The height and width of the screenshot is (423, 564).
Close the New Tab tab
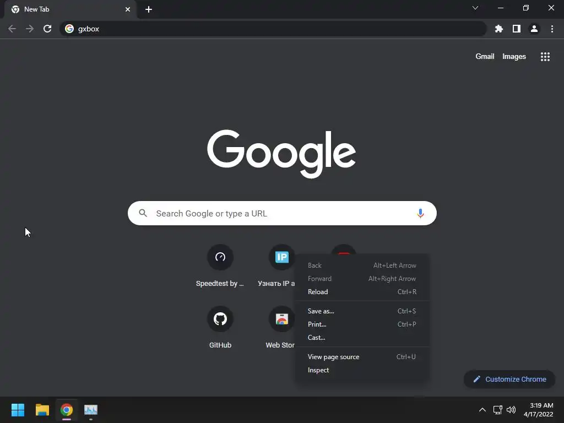pos(128,9)
